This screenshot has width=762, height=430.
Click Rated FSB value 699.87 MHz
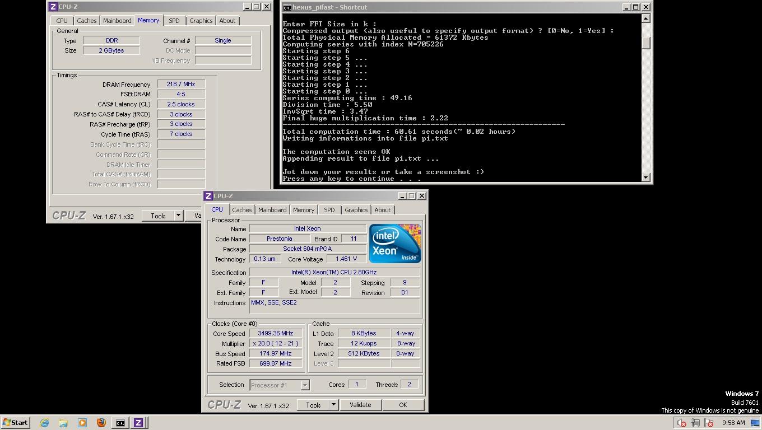tap(276, 363)
